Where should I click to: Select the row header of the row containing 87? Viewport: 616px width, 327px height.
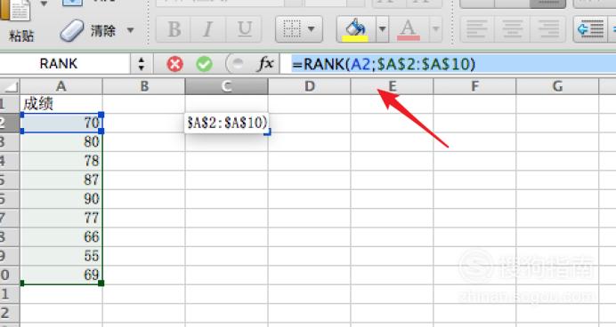[10, 179]
